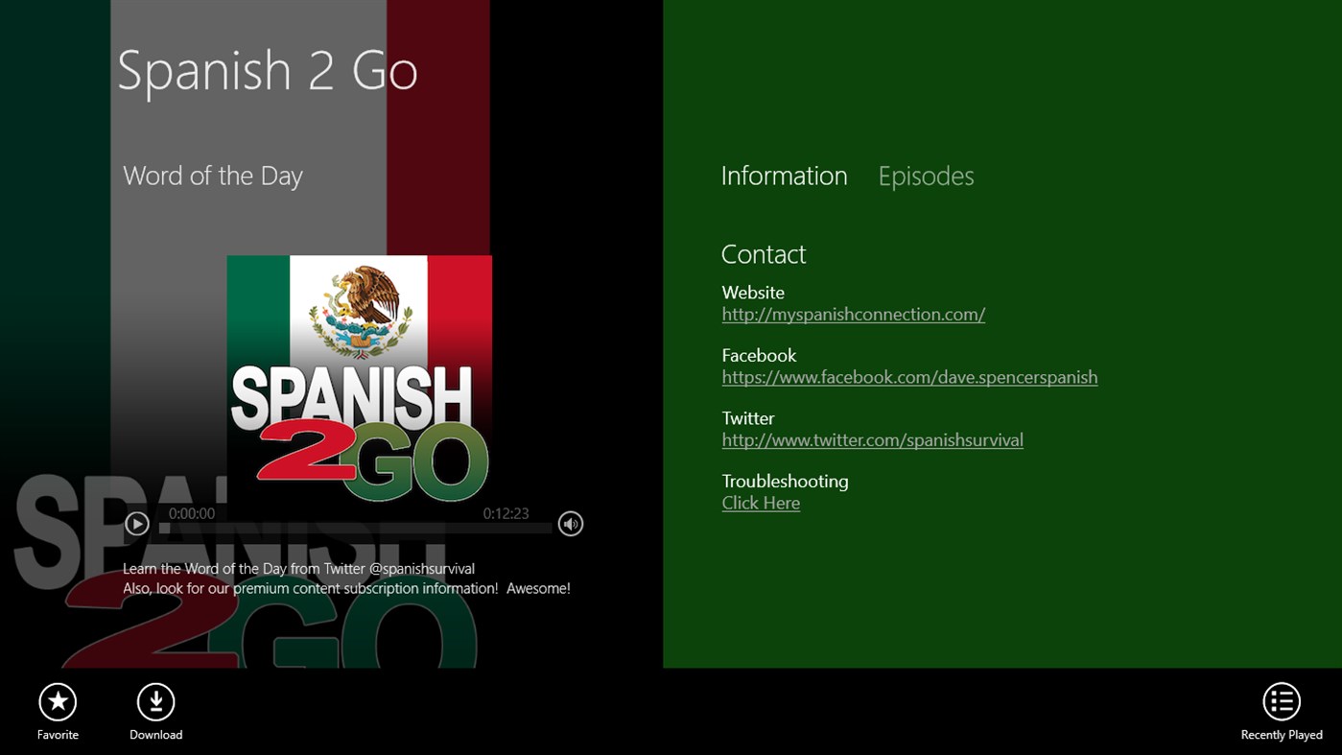Click the Spanish 2 Go podcast artwork
The image size is (1342, 755).
pos(359,379)
